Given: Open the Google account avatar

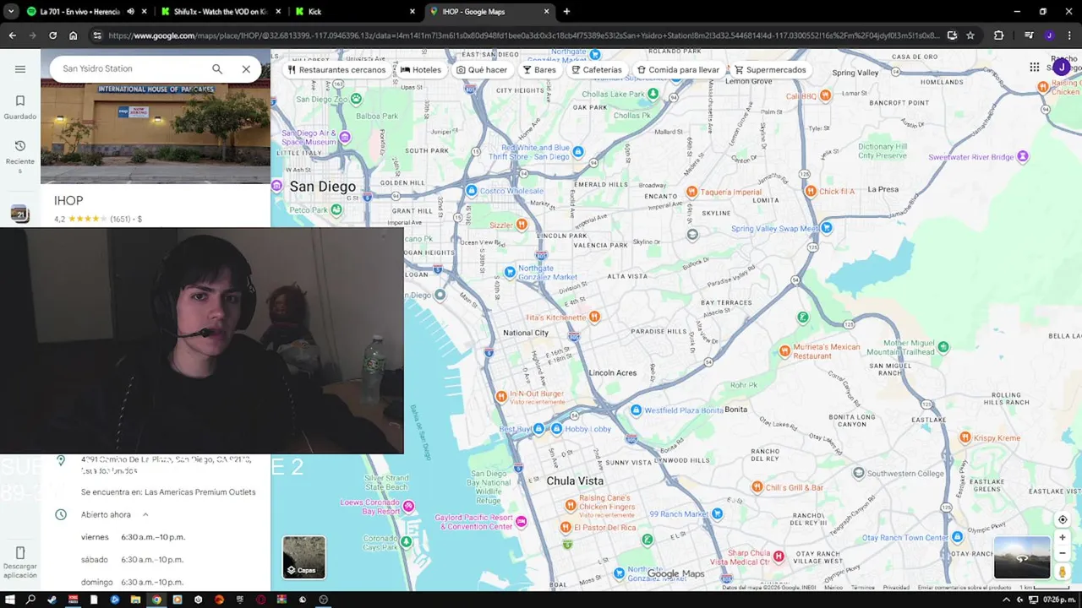Looking at the screenshot, I should tap(1061, 67).
